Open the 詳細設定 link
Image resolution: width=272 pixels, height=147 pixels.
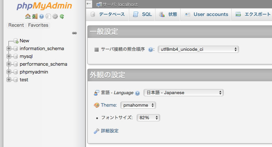pos(109,131)
